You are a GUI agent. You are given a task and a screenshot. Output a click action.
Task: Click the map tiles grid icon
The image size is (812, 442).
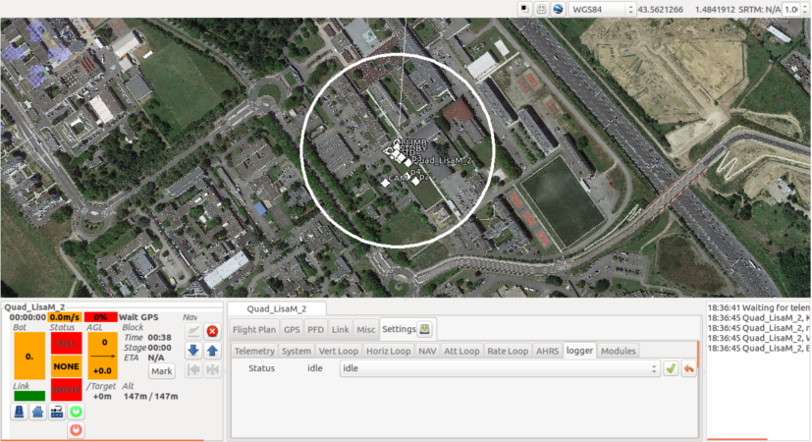[x=541, y=9]
